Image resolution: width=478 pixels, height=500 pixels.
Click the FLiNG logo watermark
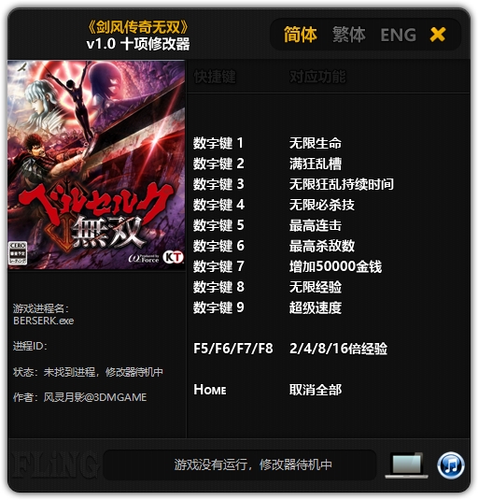pyautogui.click(x=54, y=465)
